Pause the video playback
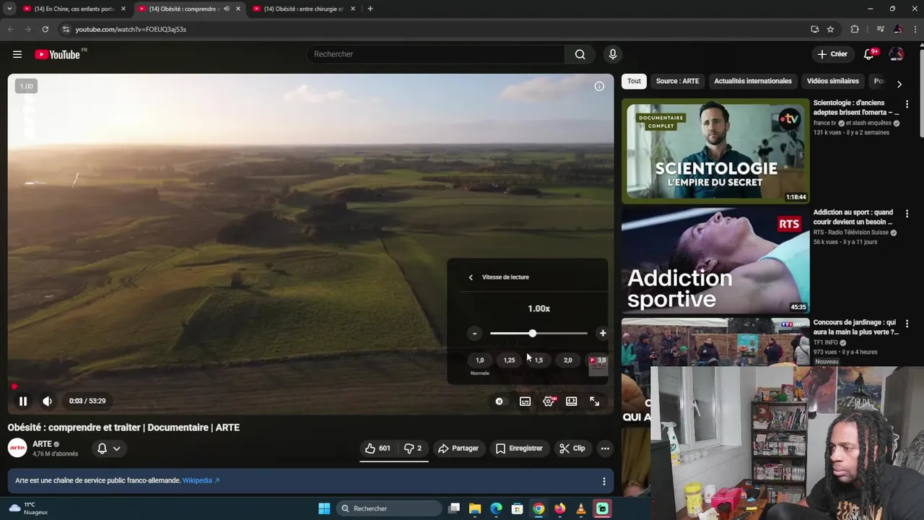924x520 pixels. (x=23, y=401)
